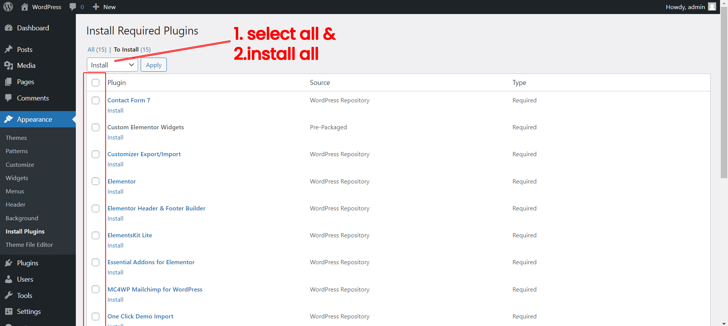Click the home site icon
The height and width of the screenshot is (326, 728).
(25, 7)
